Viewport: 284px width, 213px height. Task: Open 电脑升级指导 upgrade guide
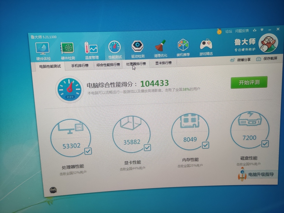point(261,174)
